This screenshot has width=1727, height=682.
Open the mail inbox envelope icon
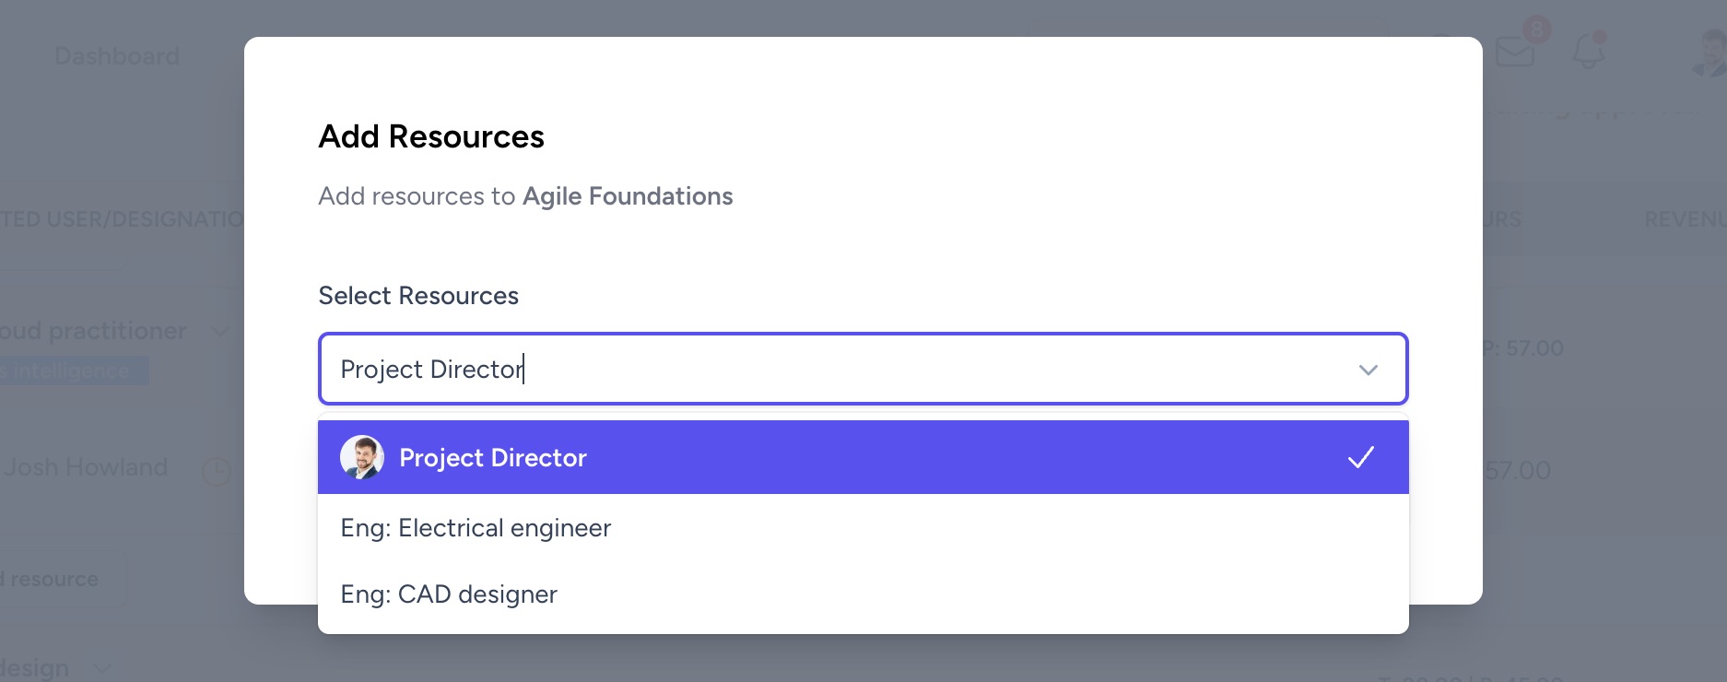(1514, 53)
